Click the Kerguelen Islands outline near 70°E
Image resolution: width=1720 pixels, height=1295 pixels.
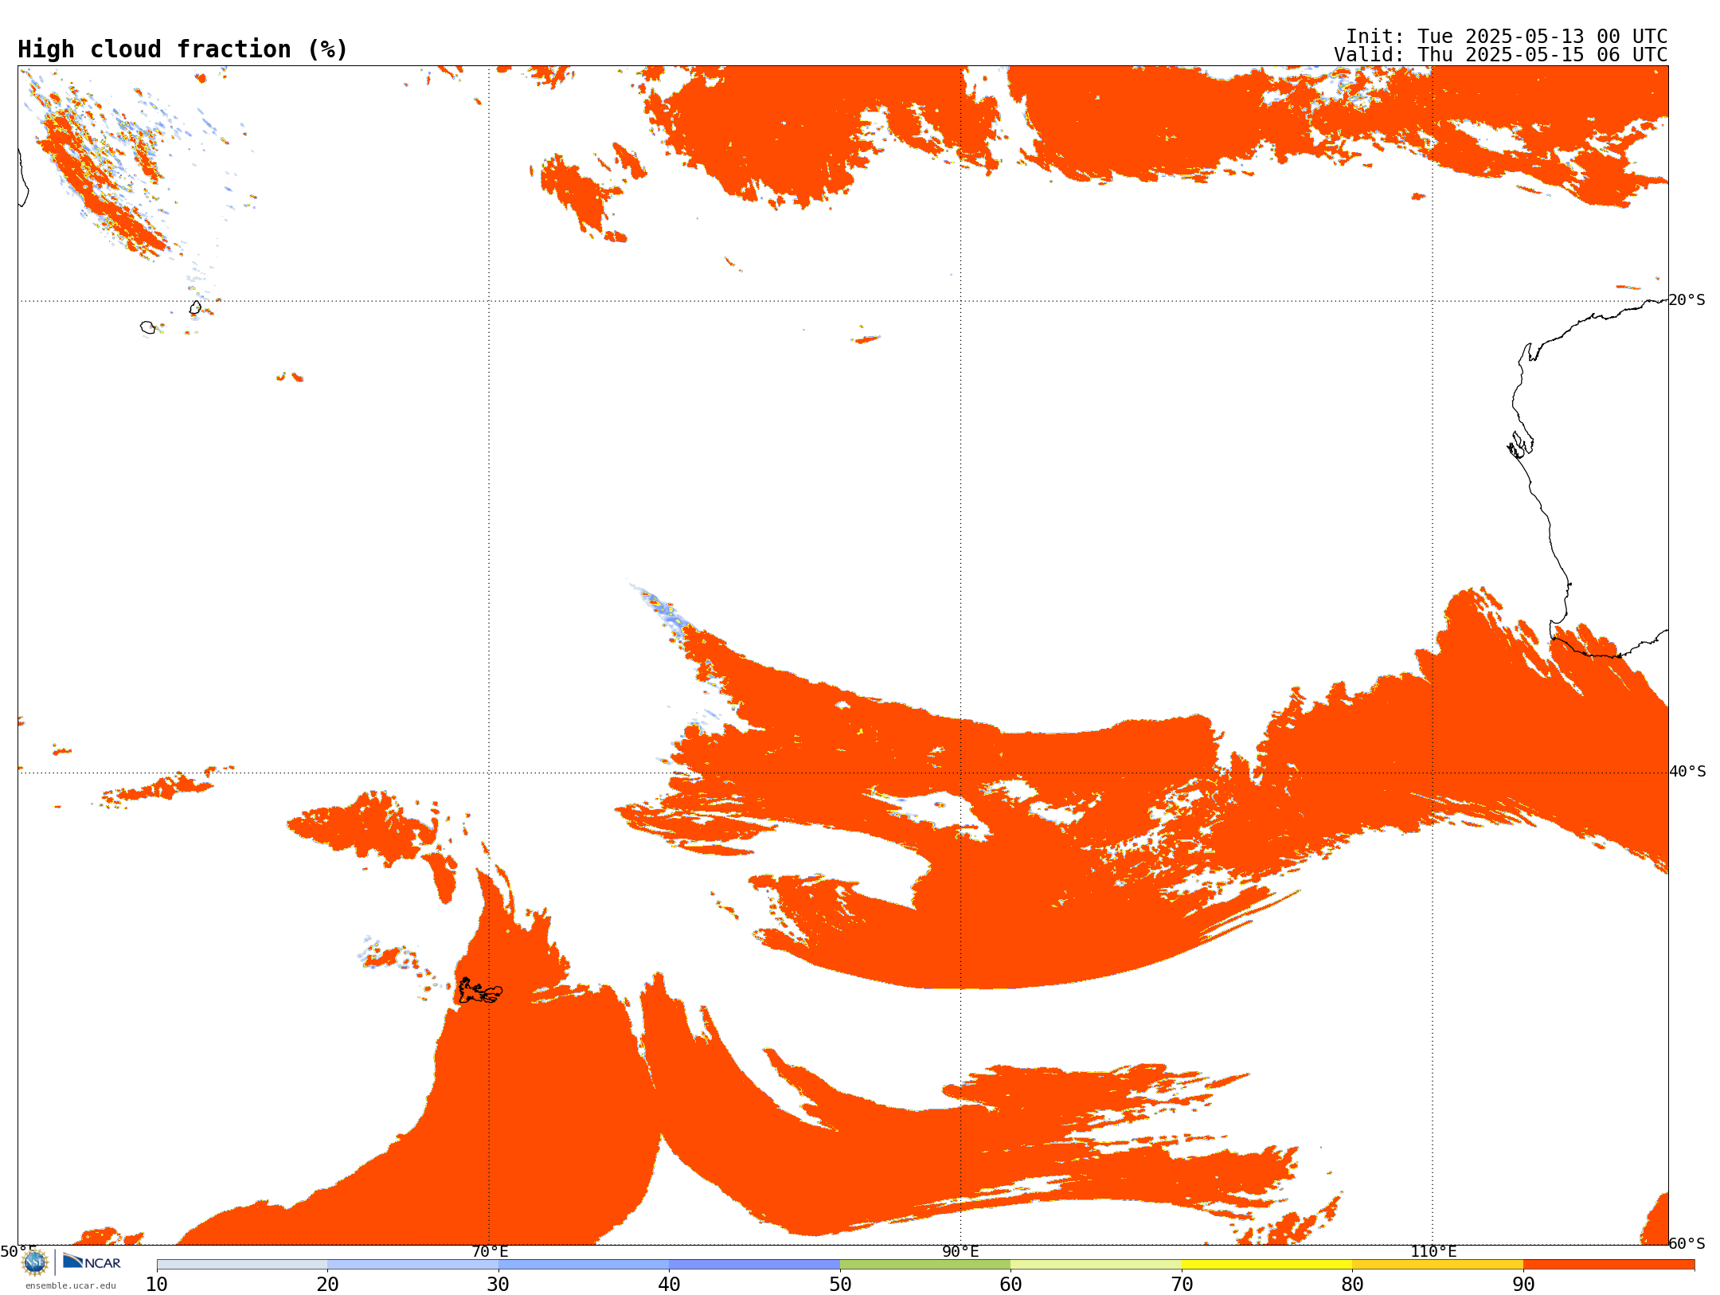click(x=479, y=991)
